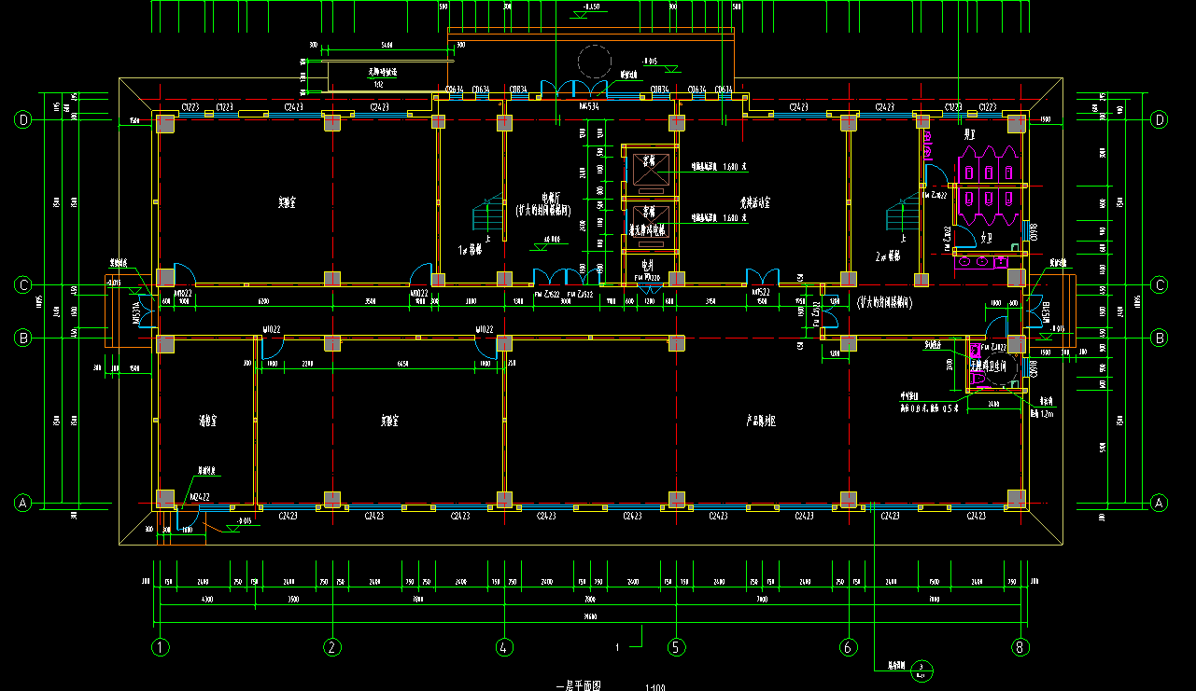
Task: Select the 2# staircase symbol
Action: pos(903,217)
